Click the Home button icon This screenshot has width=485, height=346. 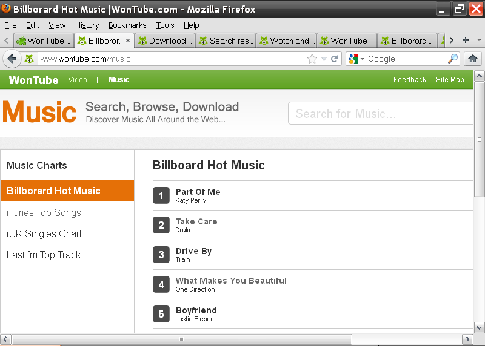473,59
